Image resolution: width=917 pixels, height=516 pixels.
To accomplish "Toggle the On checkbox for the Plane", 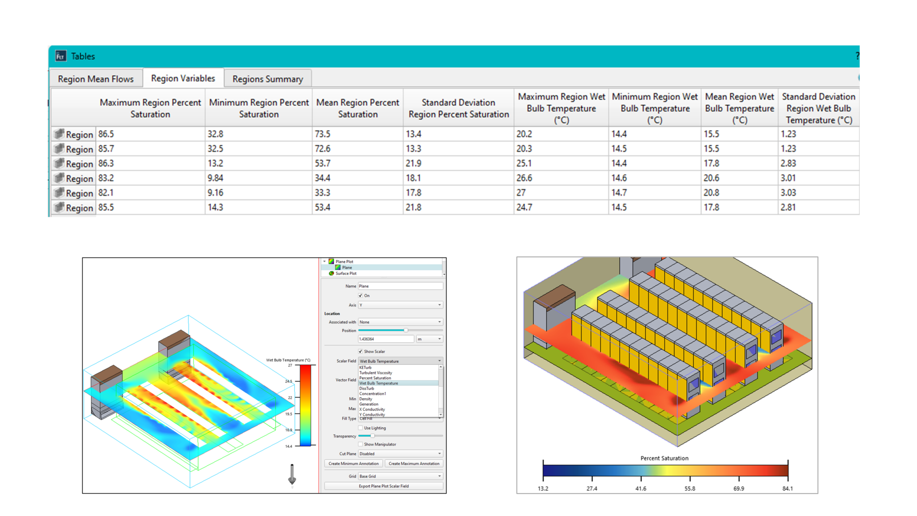I will coord(360,296).
